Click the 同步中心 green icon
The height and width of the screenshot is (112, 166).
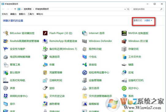tap(124, 88)
